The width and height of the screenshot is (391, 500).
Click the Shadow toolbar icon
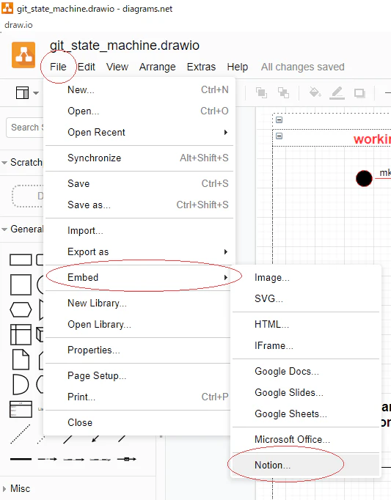coord(359,93)
